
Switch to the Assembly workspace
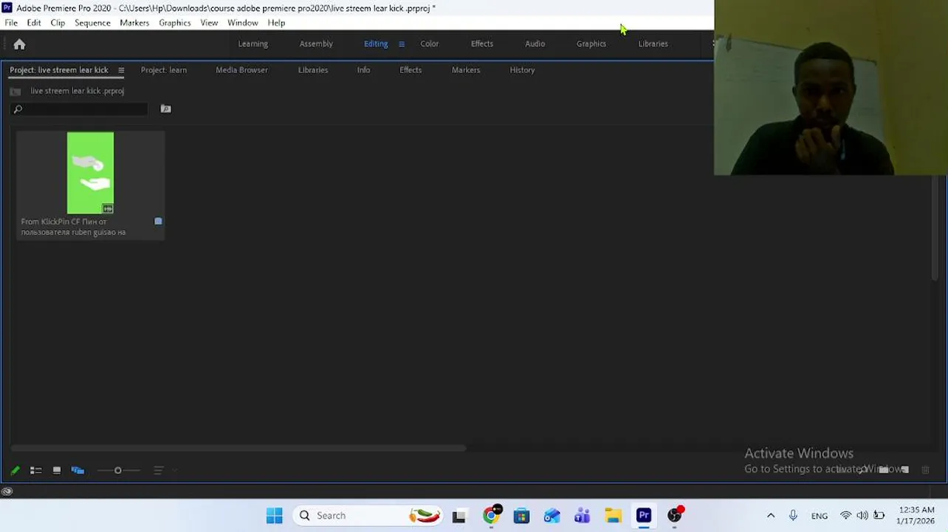(x=316, y=44)
